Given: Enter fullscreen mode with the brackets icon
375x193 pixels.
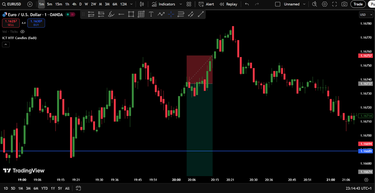Looking at the screenshot, I should coord(335,4).
